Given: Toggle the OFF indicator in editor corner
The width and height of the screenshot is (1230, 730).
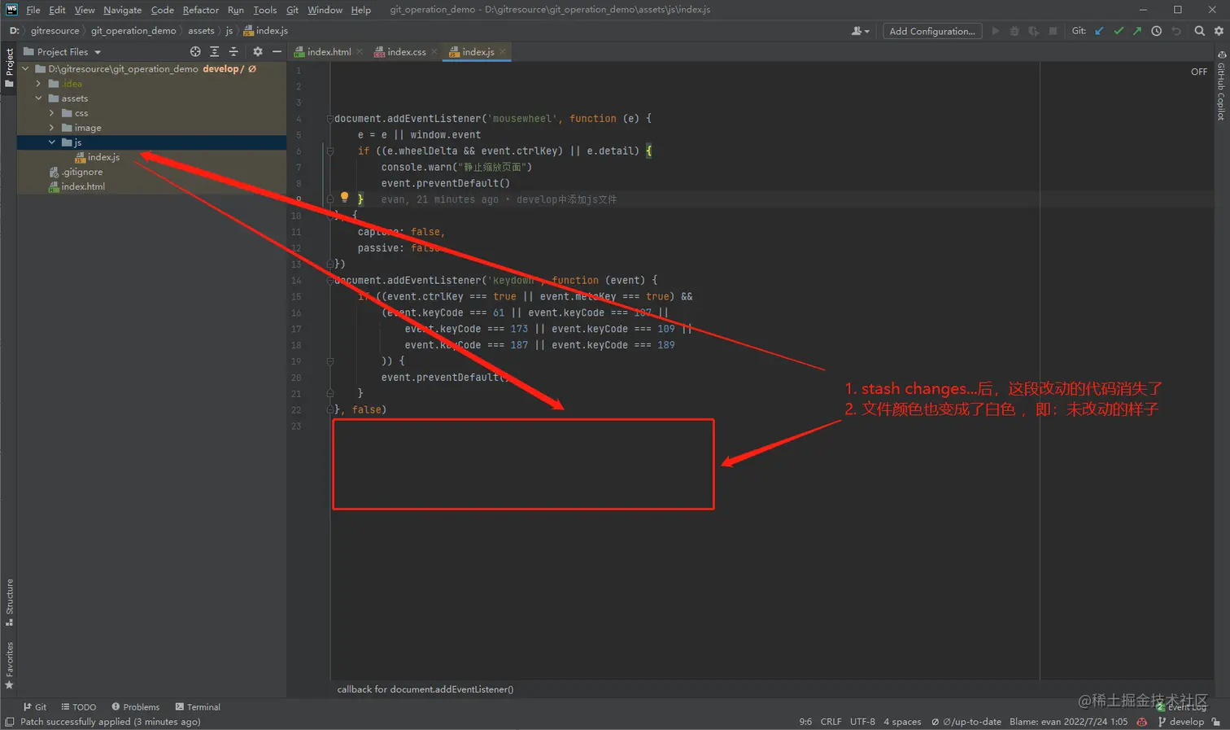Looking at the screenshot, I should pyautogui.click(x=1199, y=72).
